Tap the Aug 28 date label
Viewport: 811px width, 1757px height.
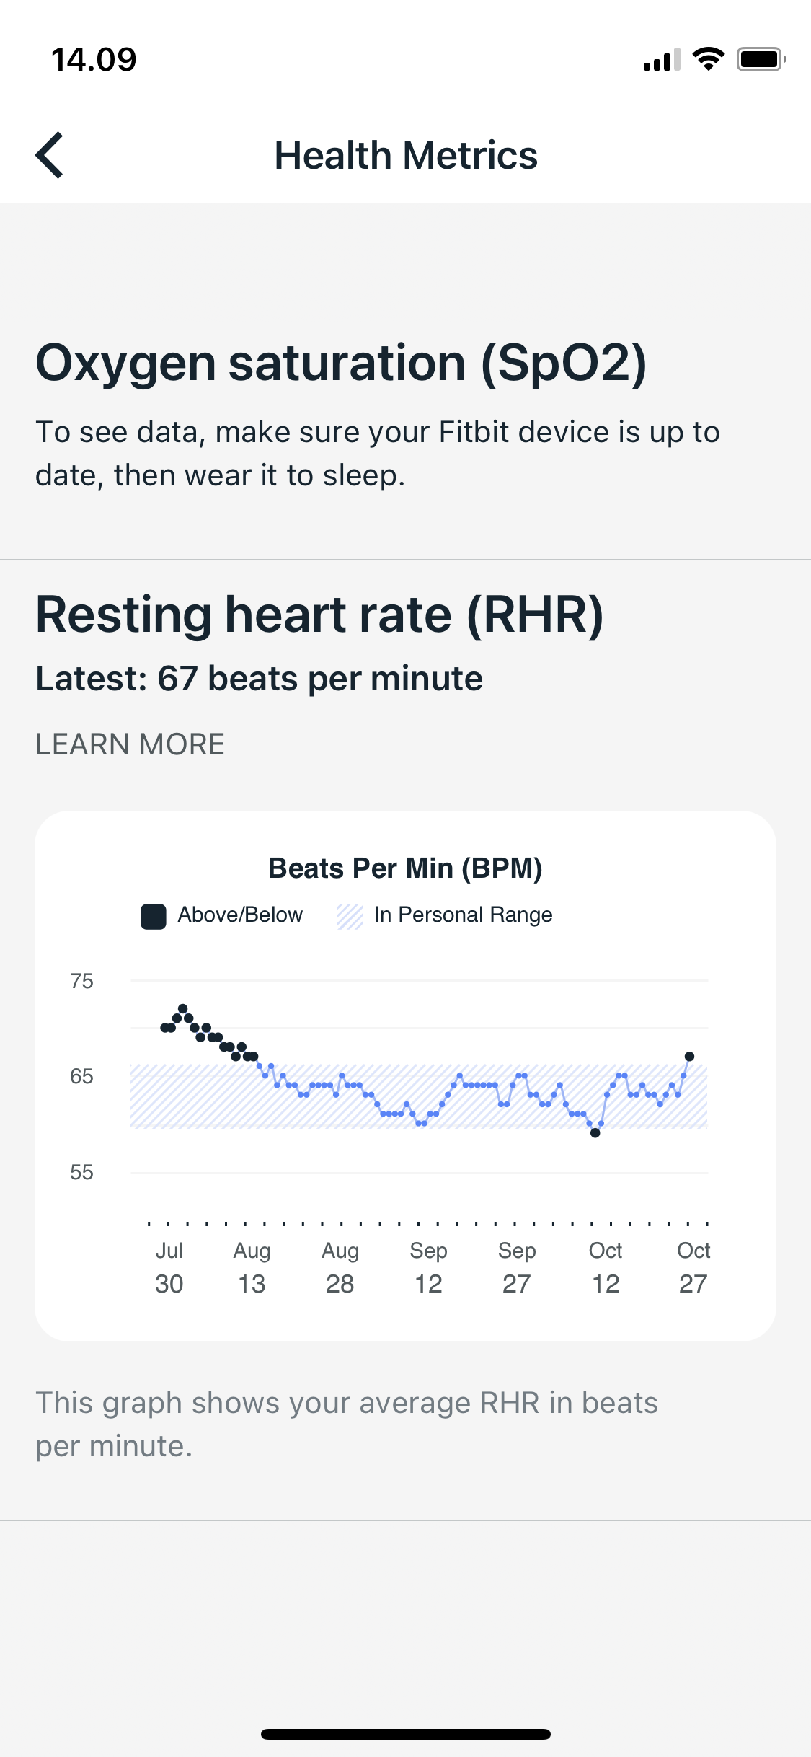pos(340,1267)
